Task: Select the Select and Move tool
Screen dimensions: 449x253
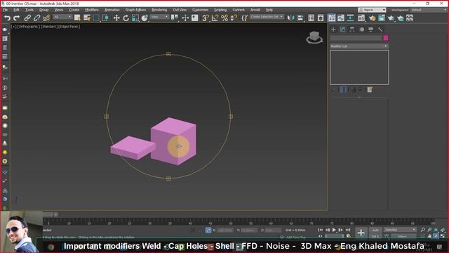Action: click(116, 18)
